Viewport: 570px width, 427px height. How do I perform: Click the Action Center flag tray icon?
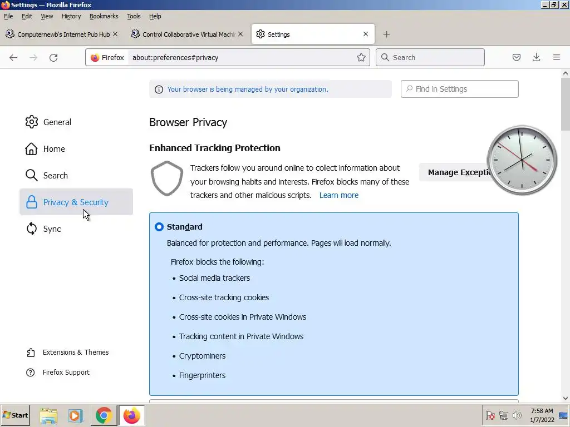click(490, 415)
